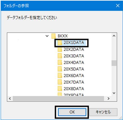This screenshot has height=120, width=123.
Task: Pick the 20X5DATA folder name
Action: pyautogui.click(x=74, y=69)
